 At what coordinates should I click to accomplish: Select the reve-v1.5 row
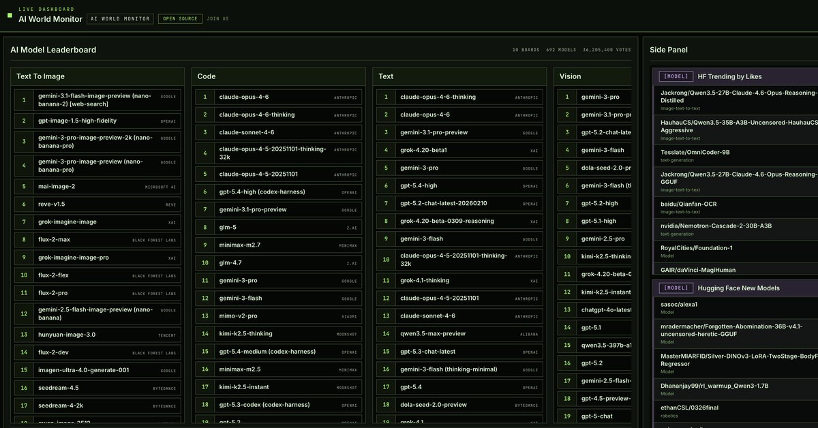pyautogui.click(x=97, y=204)
